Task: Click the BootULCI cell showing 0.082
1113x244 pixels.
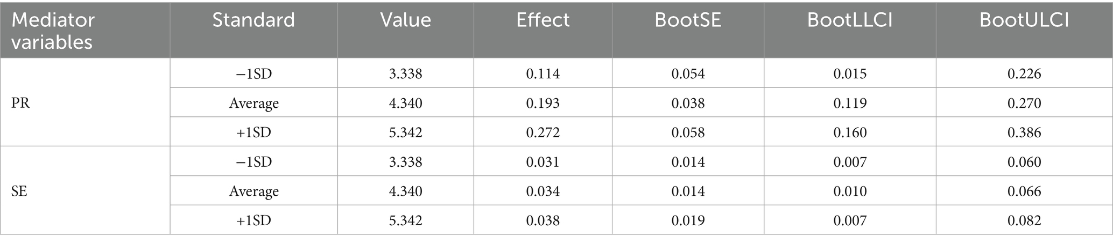Action: click(1024, 220)
